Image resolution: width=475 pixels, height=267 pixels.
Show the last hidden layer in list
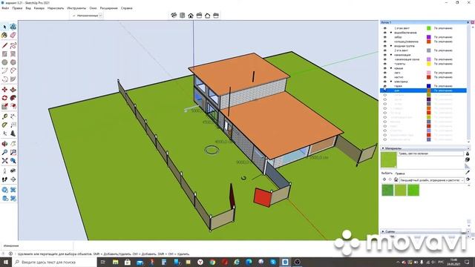(385, 139)
